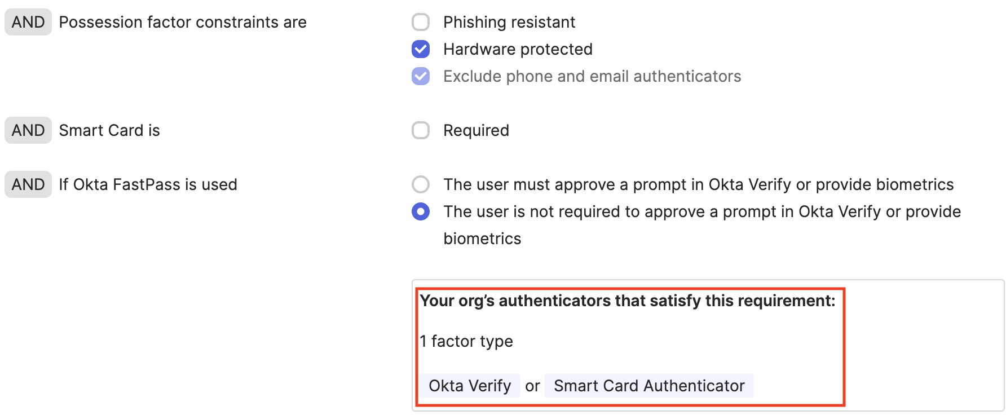Click the AND badge next to Smart Card is
This screenshot has width=1006, height=415.
coord(28,130)
